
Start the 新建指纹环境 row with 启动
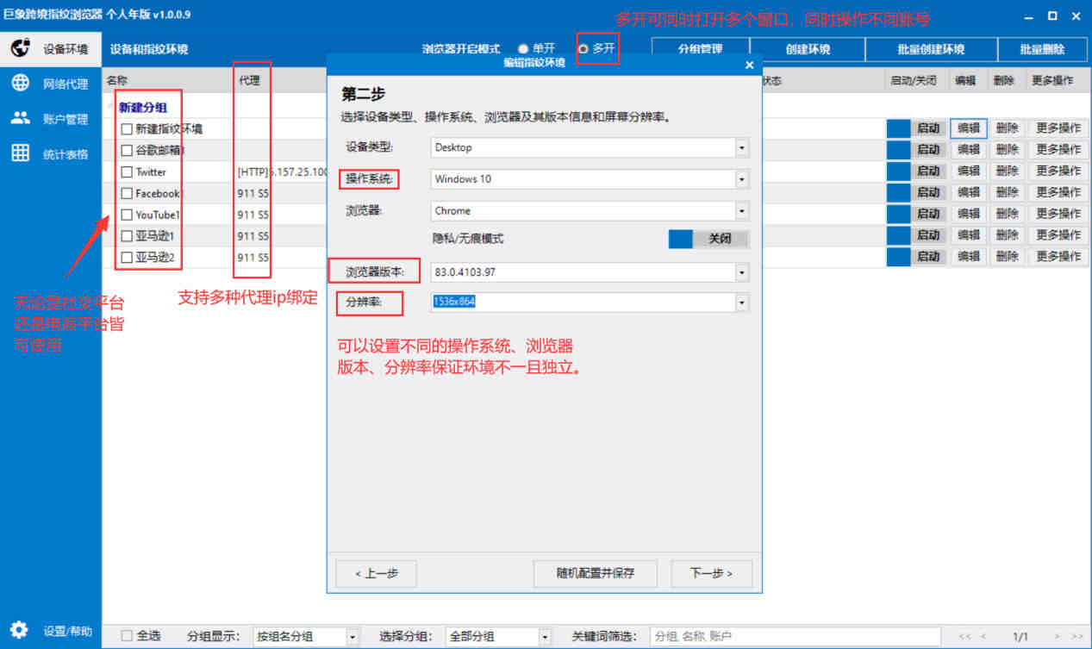pyautogui.click(x=916, y=128)
